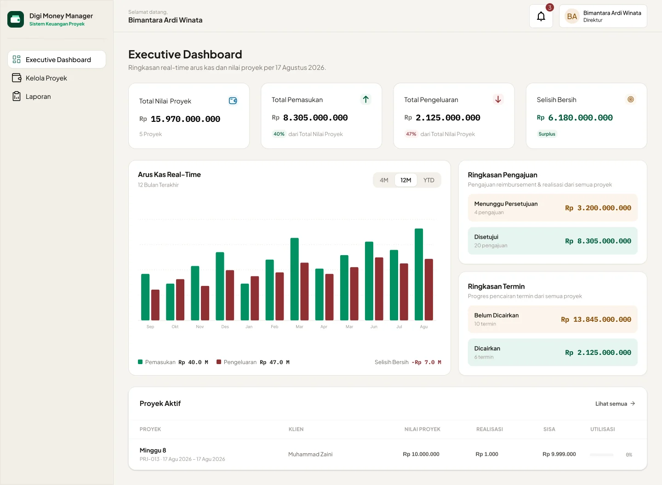The image size is (662, 485).
Task: Open the notifications bell
Action: (541, 17)
